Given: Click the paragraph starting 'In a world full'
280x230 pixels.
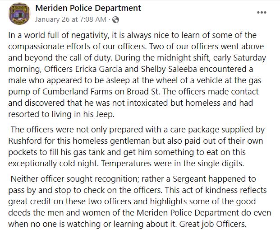Looking at the screenshot, I should tap(137, 75).
